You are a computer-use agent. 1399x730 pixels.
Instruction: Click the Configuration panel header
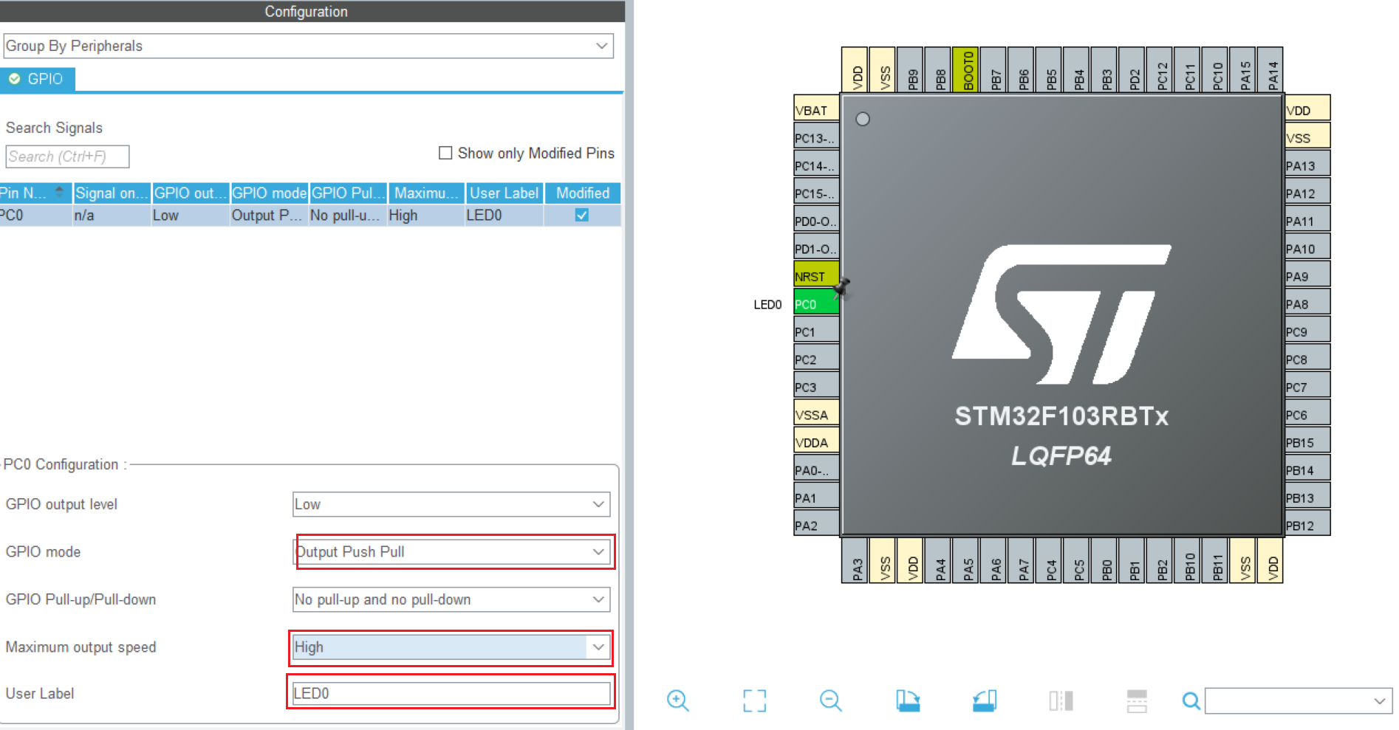click(312, 11)
